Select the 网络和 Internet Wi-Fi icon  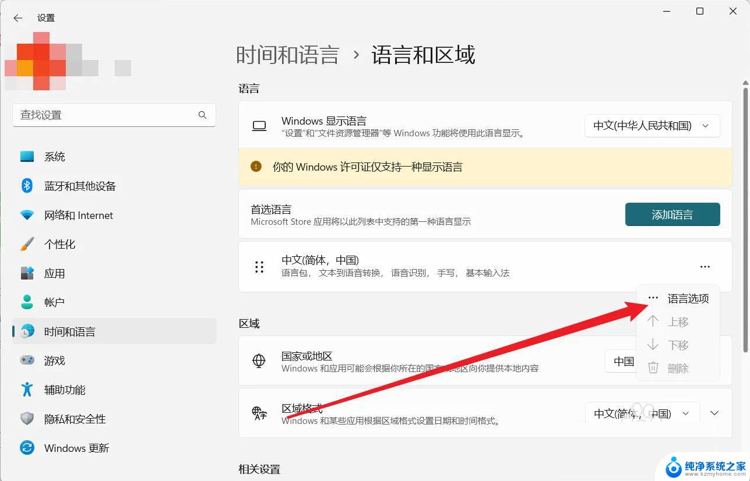[x=27, y=215]
